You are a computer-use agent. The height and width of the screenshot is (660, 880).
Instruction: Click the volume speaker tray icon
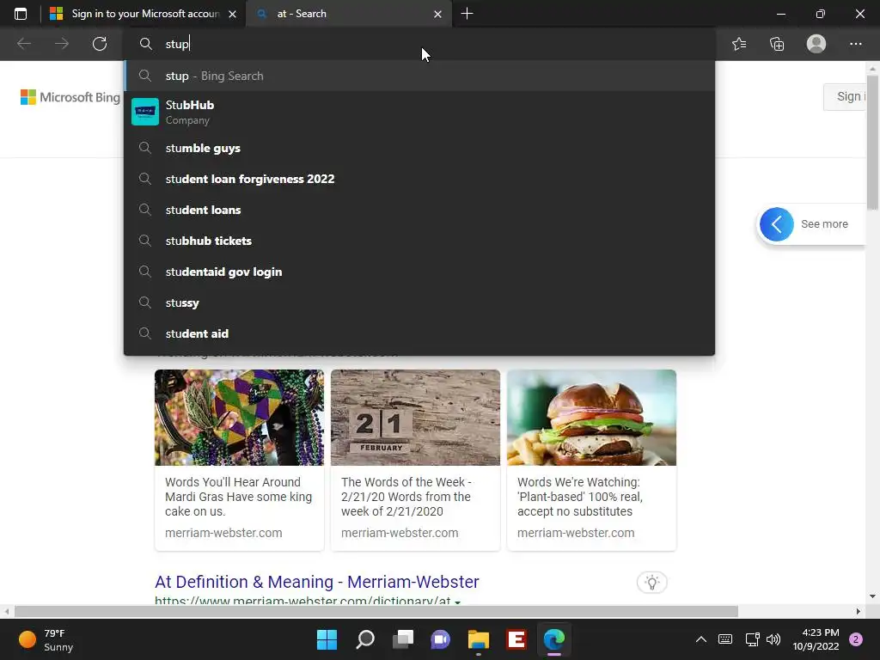(x=773, y=639)
